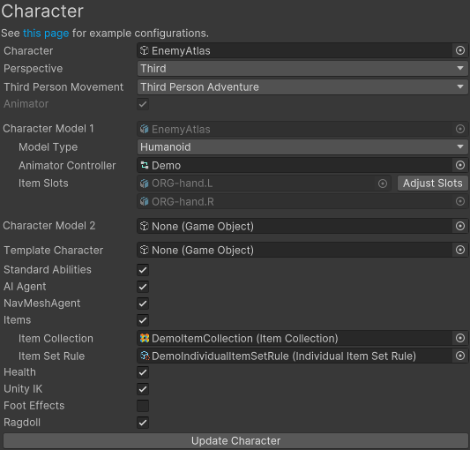Viewport: 470px width, 450px height.
Task: Click the Adjust Slots button
Action: coord(433,184)
